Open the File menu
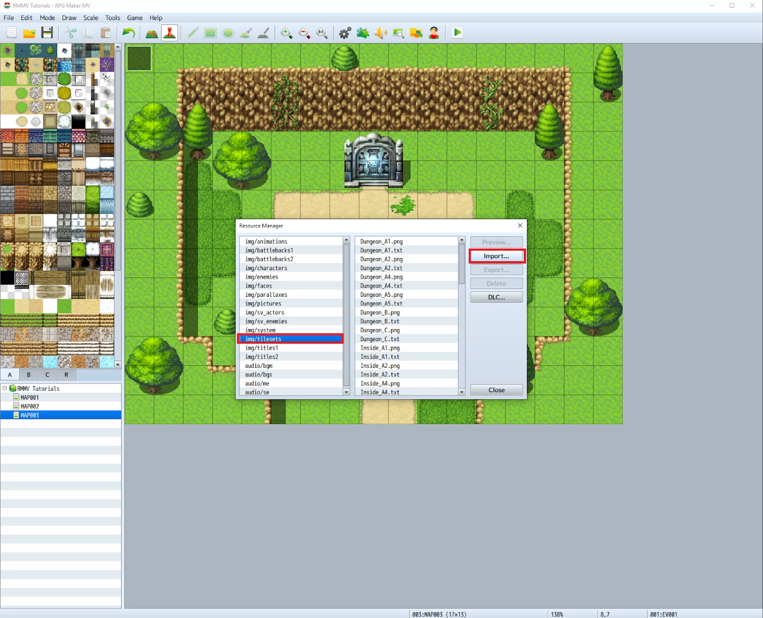The image size is (763, 618). pyautogui.click(x=9, y=18)
